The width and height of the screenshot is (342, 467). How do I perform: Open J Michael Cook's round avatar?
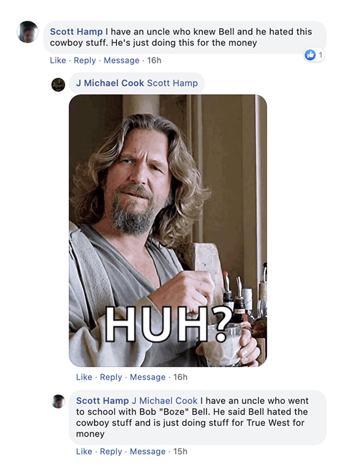click(58, 85)
